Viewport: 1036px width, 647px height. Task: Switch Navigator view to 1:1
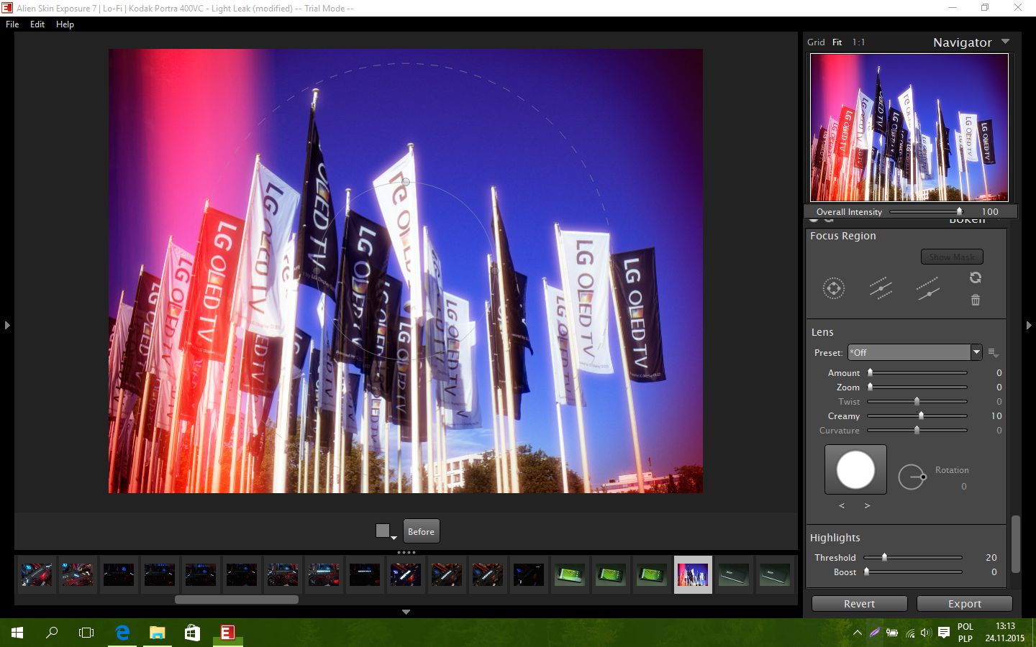[x=858, y=42]
